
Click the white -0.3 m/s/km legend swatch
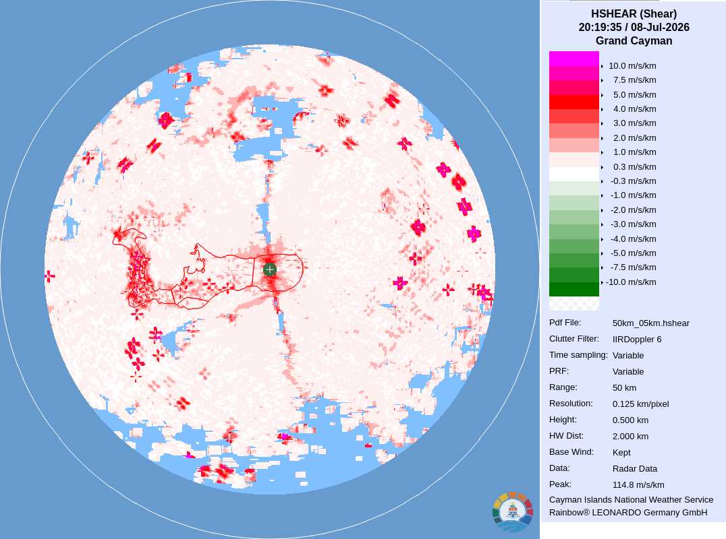coord(574,174)
